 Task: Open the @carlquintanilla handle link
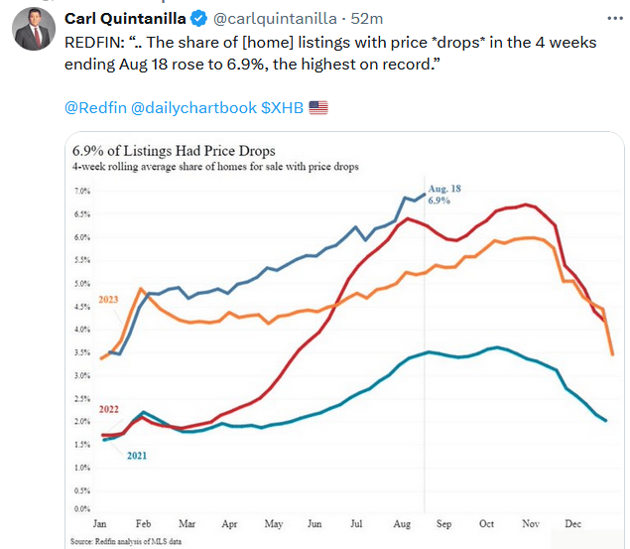[272, 19]
